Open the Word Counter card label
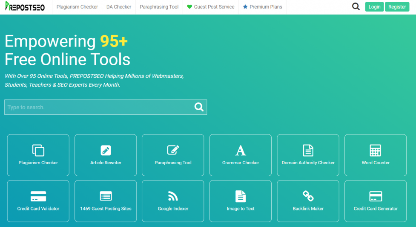 pyautogui.click(x=376, y=163)
